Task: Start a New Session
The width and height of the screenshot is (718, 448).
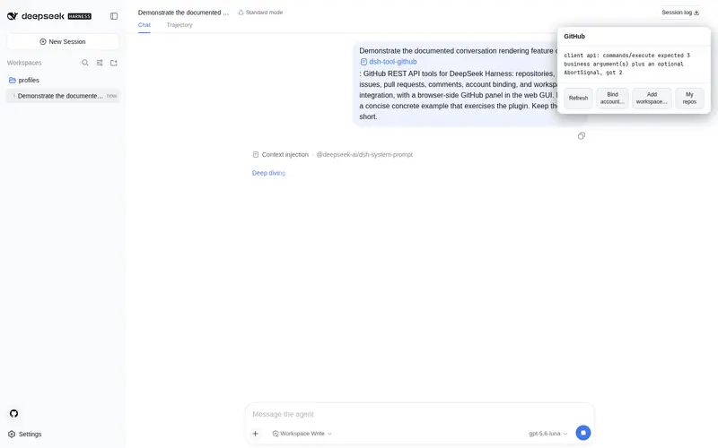Action: pos(63,41)
